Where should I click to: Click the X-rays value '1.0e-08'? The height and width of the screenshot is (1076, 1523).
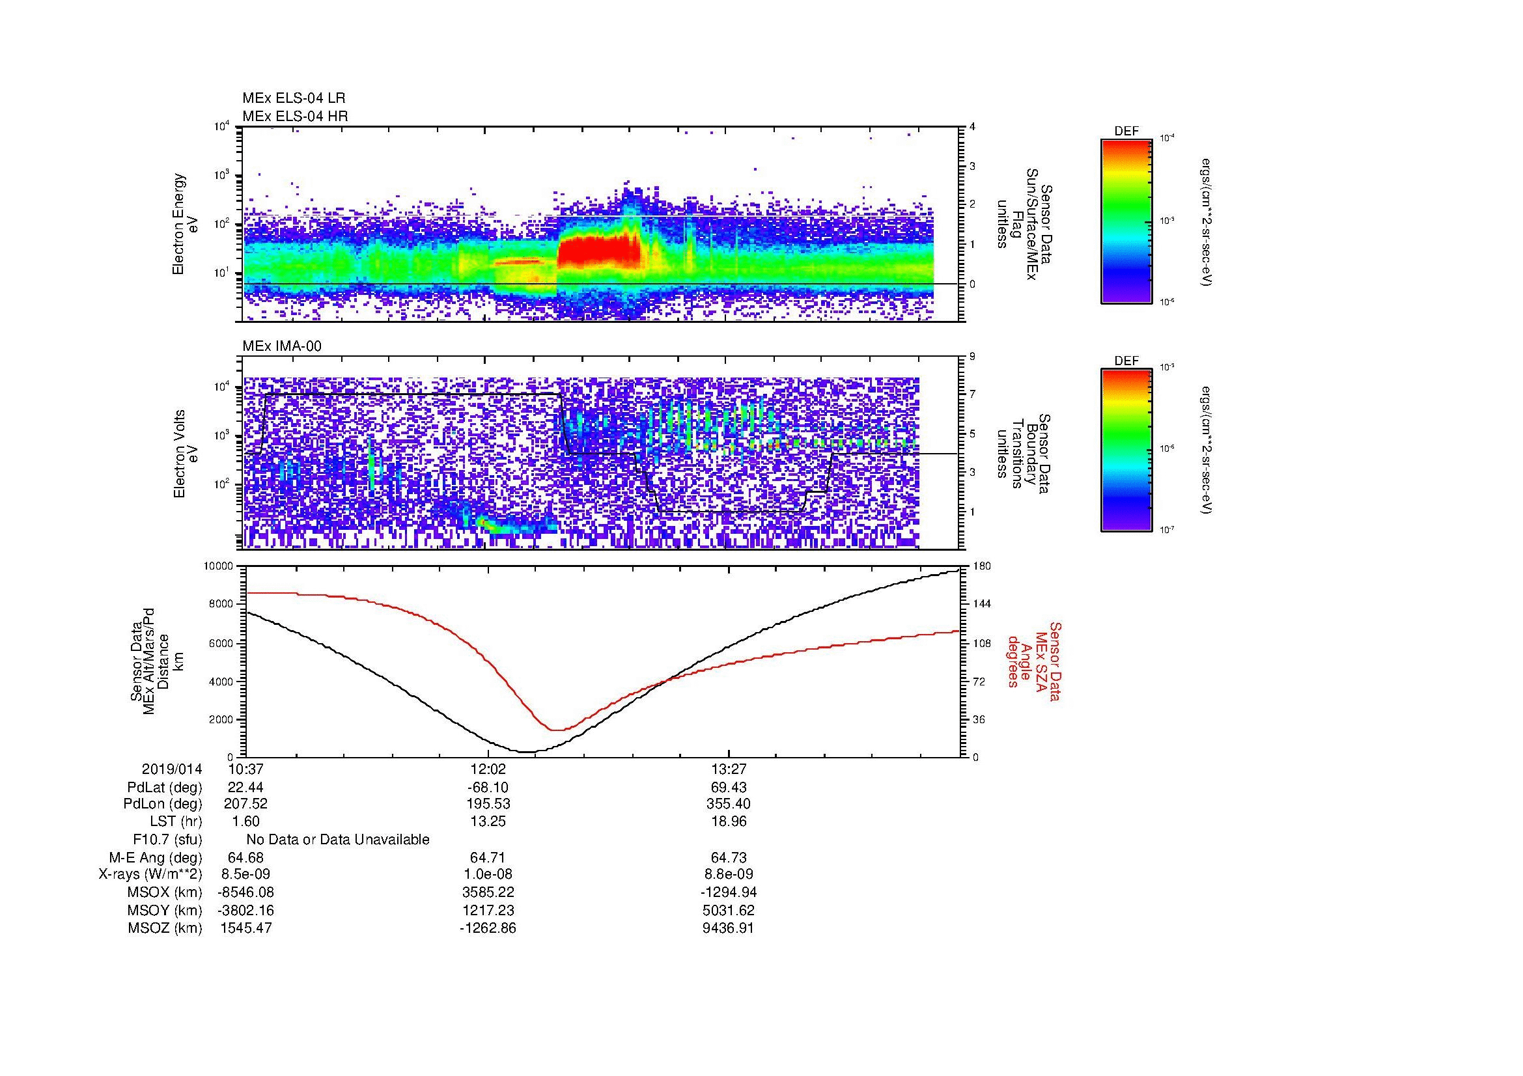488,874
